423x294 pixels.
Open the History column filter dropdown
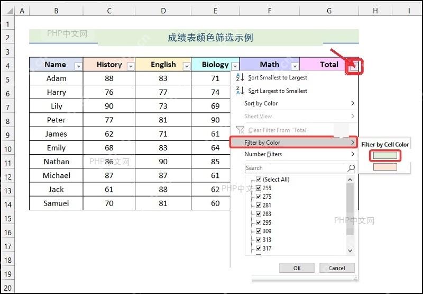[131, 66]
